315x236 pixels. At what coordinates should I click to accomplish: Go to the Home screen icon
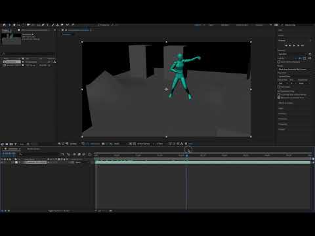(x=4, y=25)
